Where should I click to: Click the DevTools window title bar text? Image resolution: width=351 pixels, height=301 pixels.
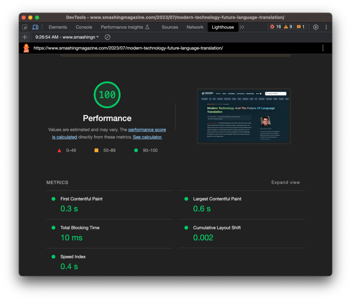175,17
